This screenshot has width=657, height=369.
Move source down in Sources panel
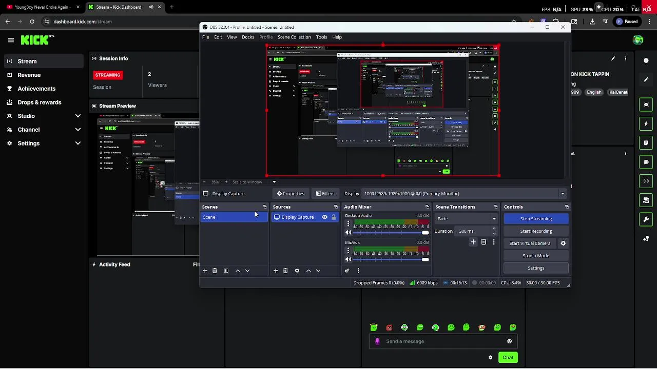[x=318, y=271]
